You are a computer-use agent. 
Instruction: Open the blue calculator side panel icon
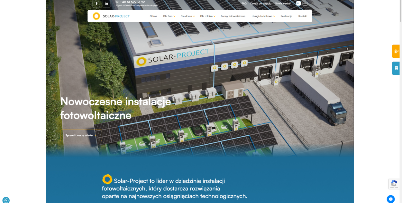click(396, 68)
